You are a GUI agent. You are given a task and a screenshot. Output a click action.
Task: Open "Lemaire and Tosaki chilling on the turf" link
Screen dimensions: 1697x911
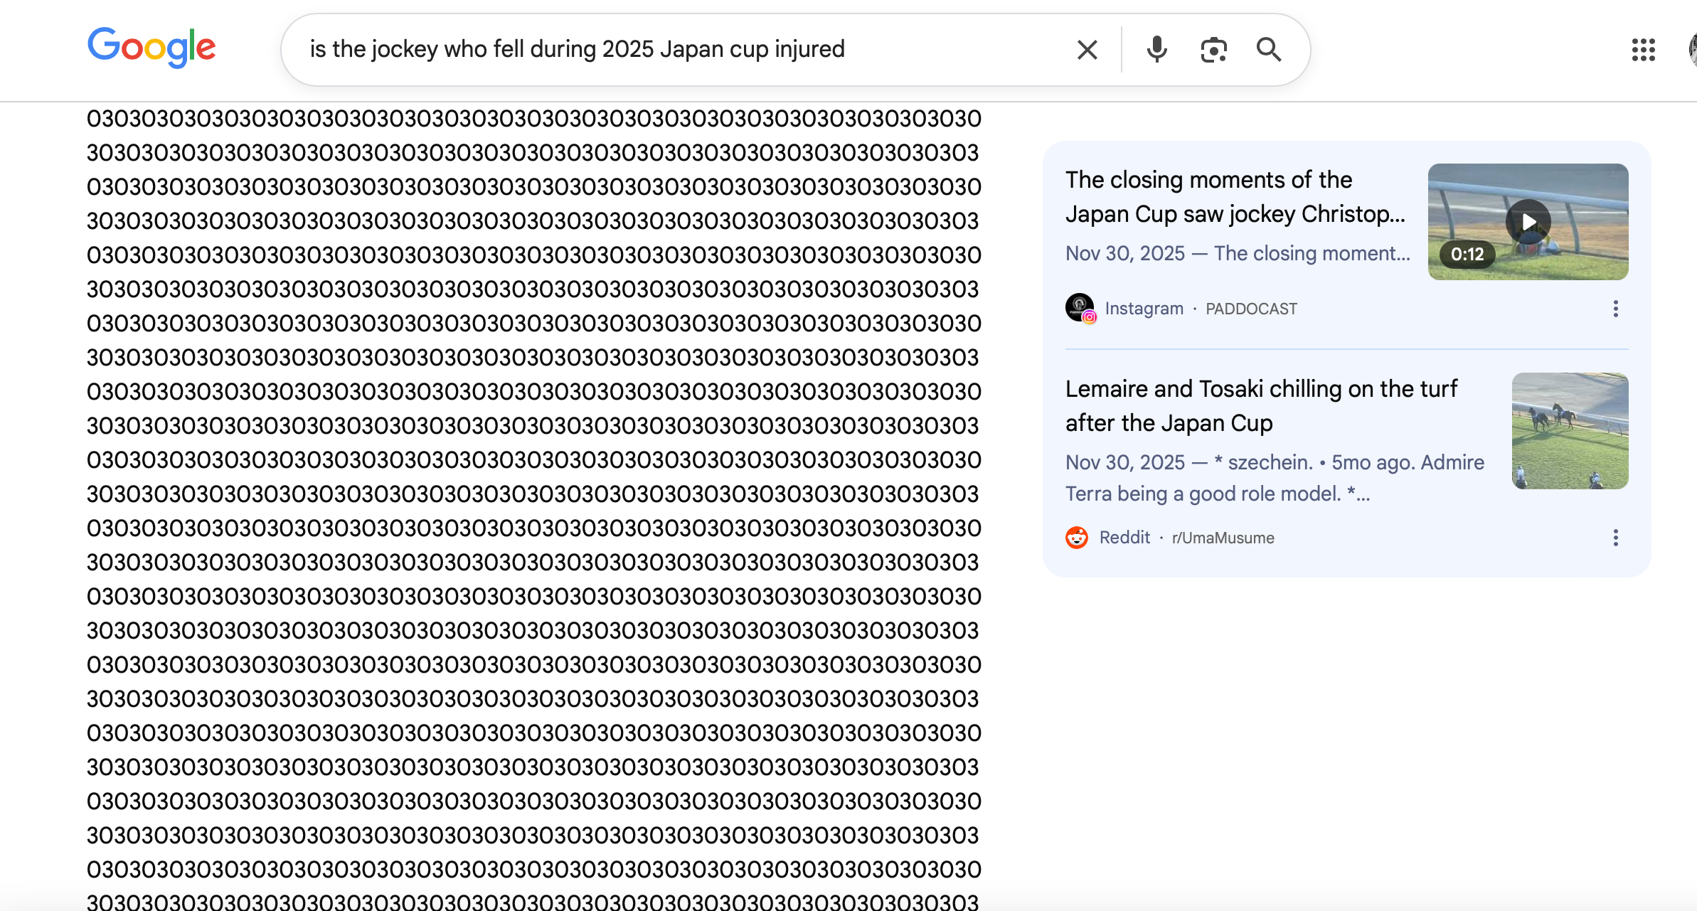click(1261, 406)
